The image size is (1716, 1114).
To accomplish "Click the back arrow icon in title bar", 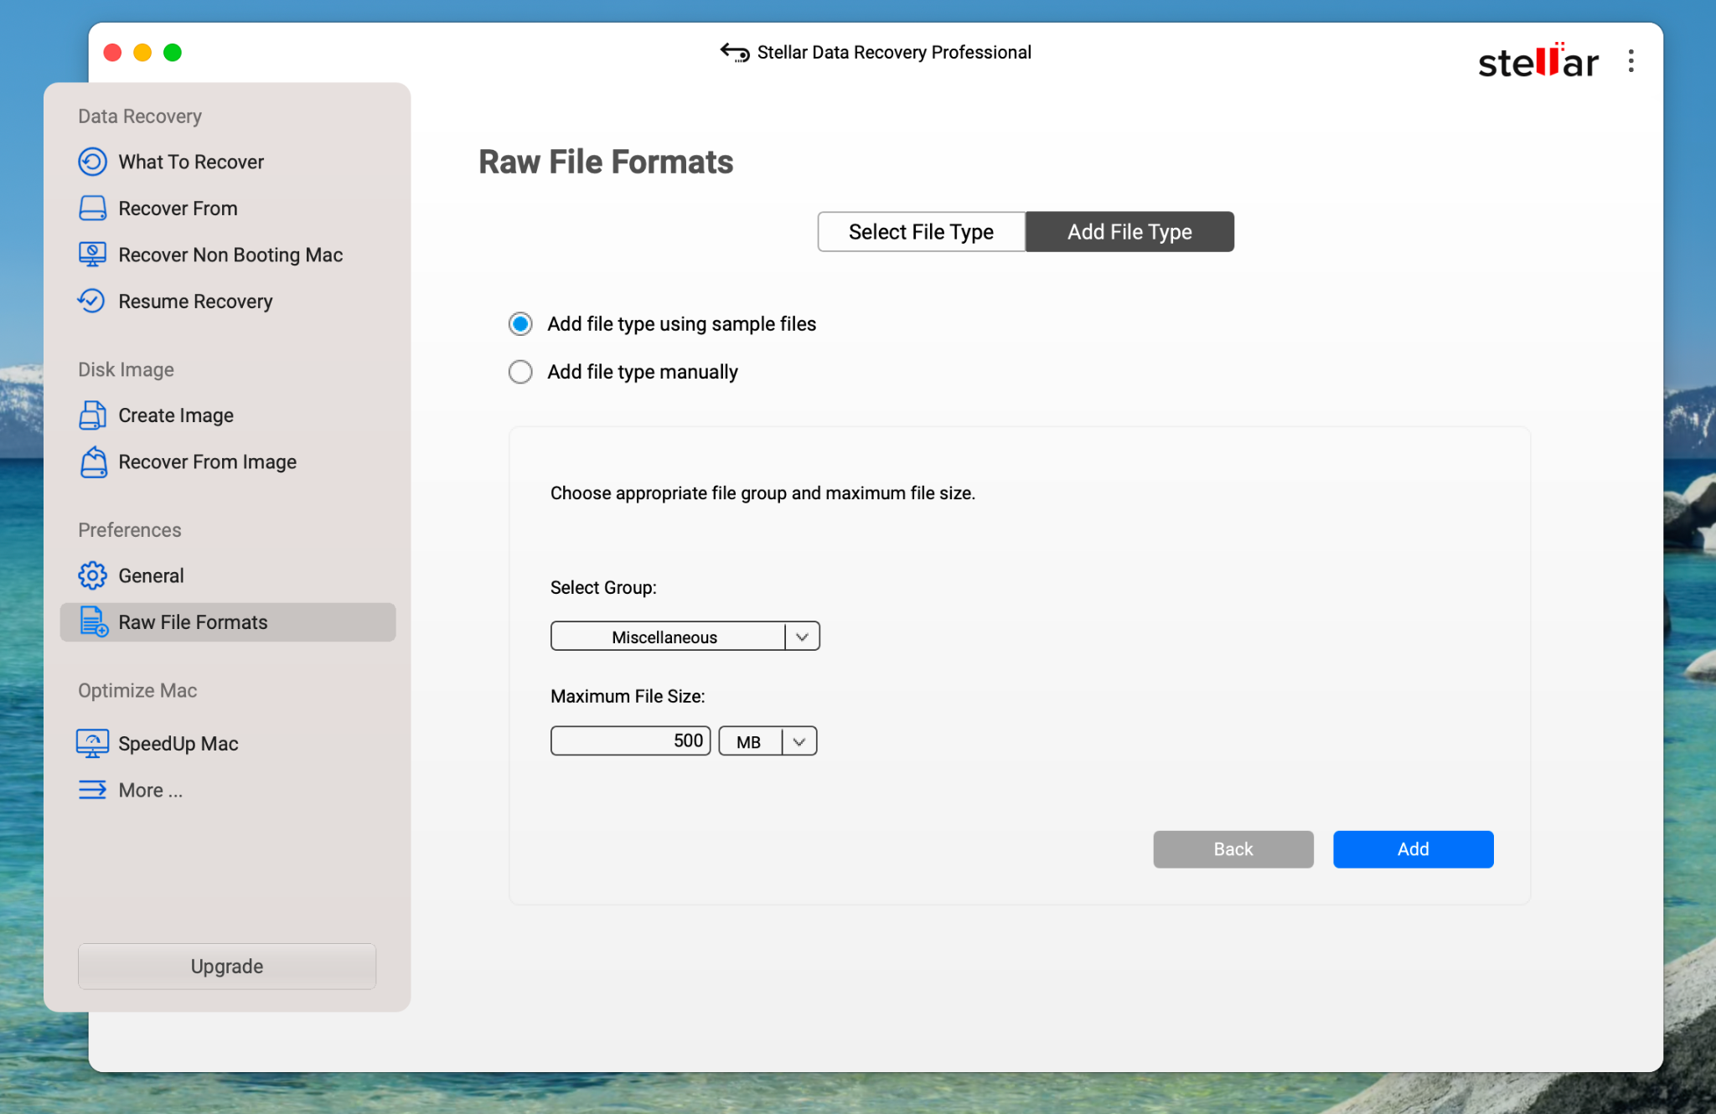I will pyautogui.click(x=735, y=52).
